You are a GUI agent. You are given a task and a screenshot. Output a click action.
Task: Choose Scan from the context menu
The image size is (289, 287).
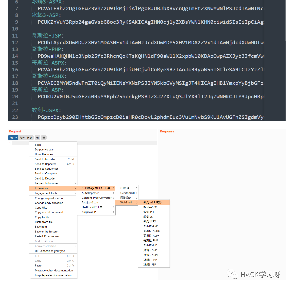point(53,145)
